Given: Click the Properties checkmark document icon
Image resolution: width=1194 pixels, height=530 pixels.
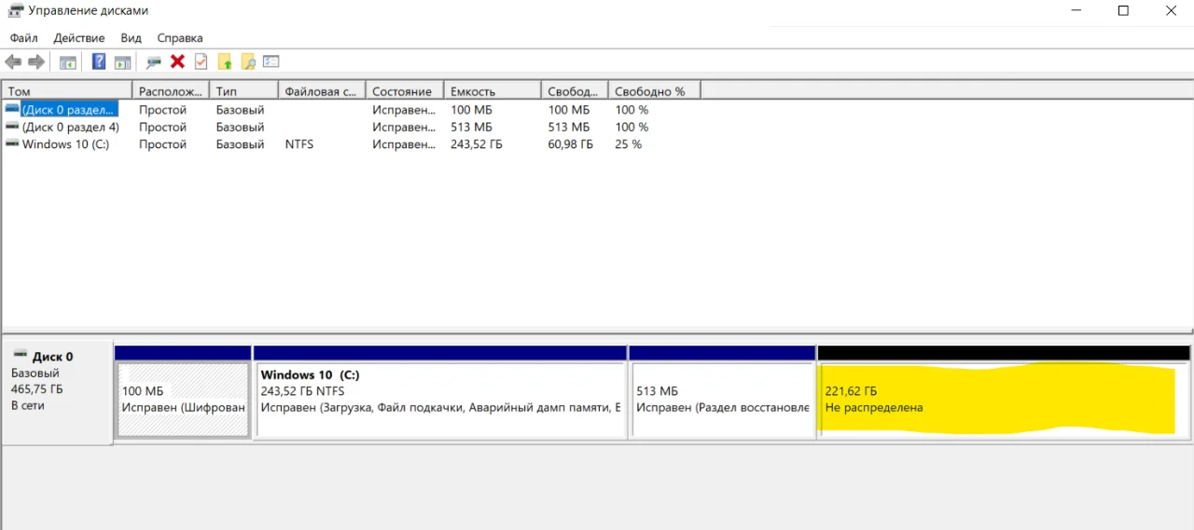Looking at the screenshot, I should pyautogui.click(x=201, y=62).
